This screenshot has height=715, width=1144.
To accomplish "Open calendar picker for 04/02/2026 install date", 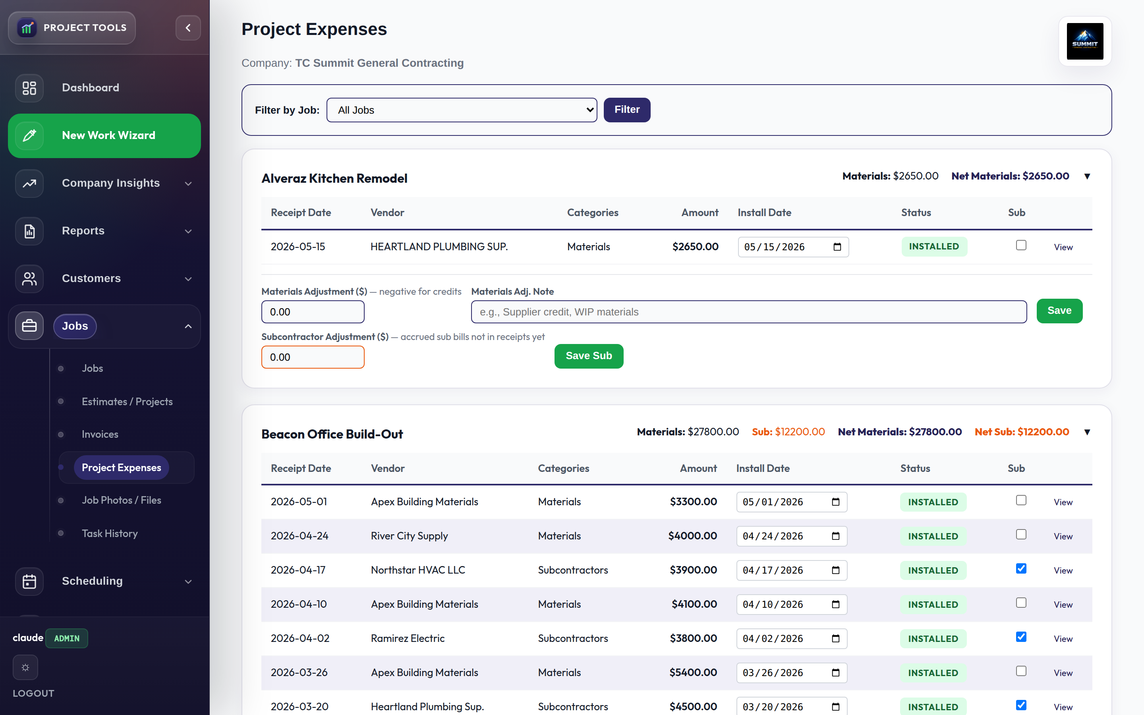I will pyautogui.click(x=836, y=638).
